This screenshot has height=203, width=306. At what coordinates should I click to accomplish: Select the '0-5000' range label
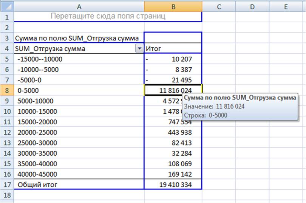click(79, 90)
